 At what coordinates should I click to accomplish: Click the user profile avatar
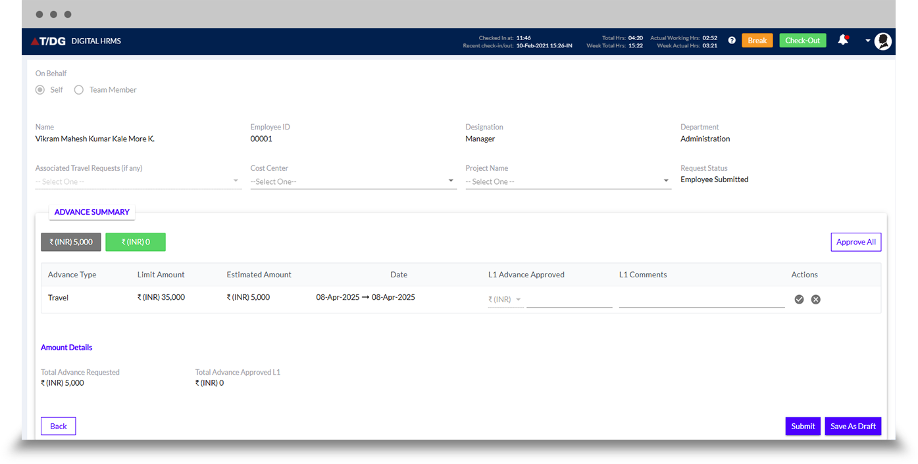point(882,41)
